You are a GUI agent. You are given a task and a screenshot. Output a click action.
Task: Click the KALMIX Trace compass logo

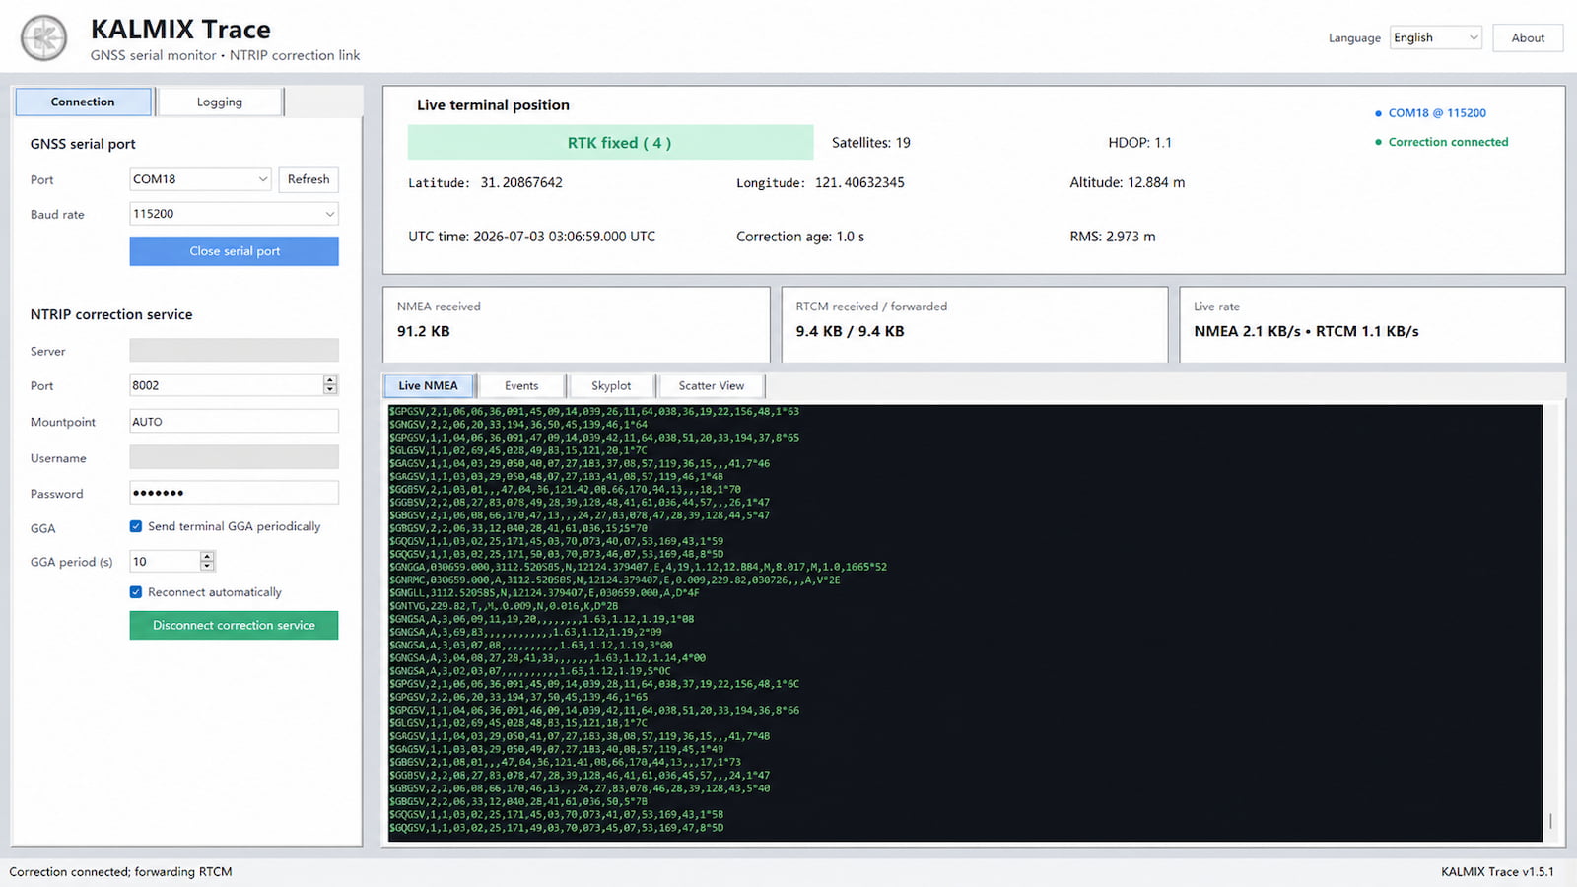[x=44, y=38]
